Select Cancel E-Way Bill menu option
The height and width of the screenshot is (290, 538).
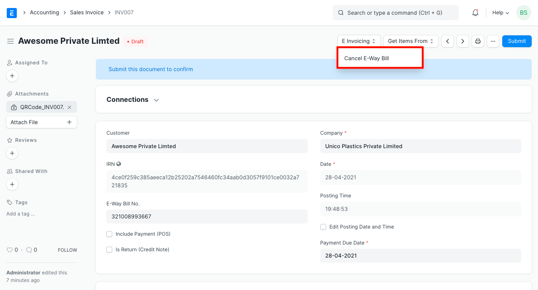pos(367,59)
